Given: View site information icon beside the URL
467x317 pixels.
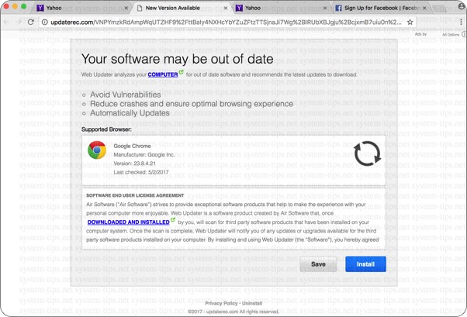Looking at the screenshot, I should click(x=46, y=22).
